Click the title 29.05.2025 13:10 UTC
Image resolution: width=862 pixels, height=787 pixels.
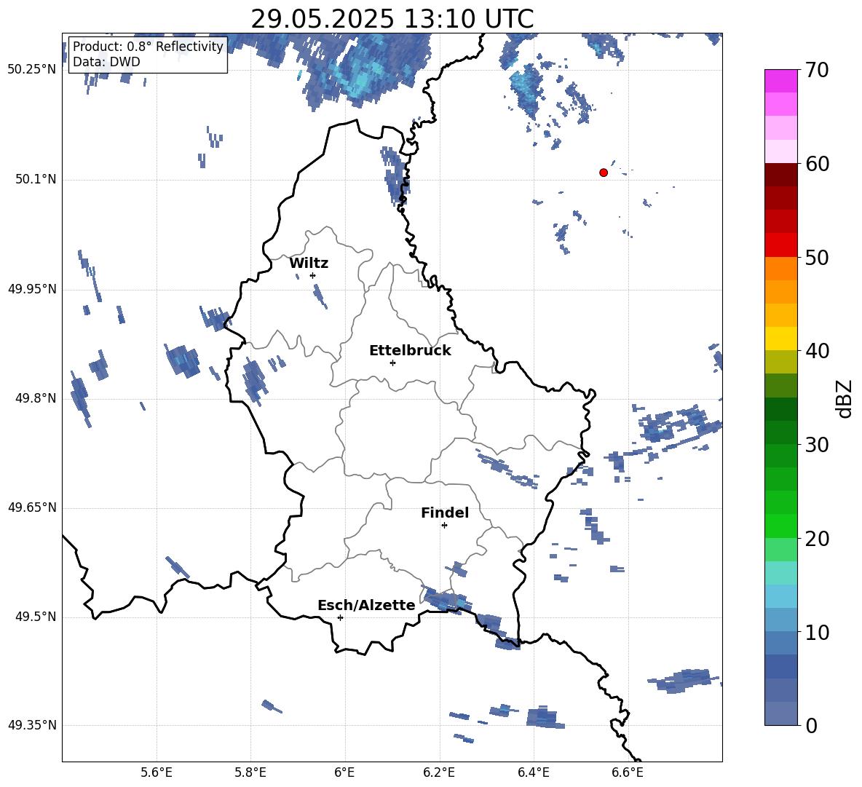click(x=392, y=19)
